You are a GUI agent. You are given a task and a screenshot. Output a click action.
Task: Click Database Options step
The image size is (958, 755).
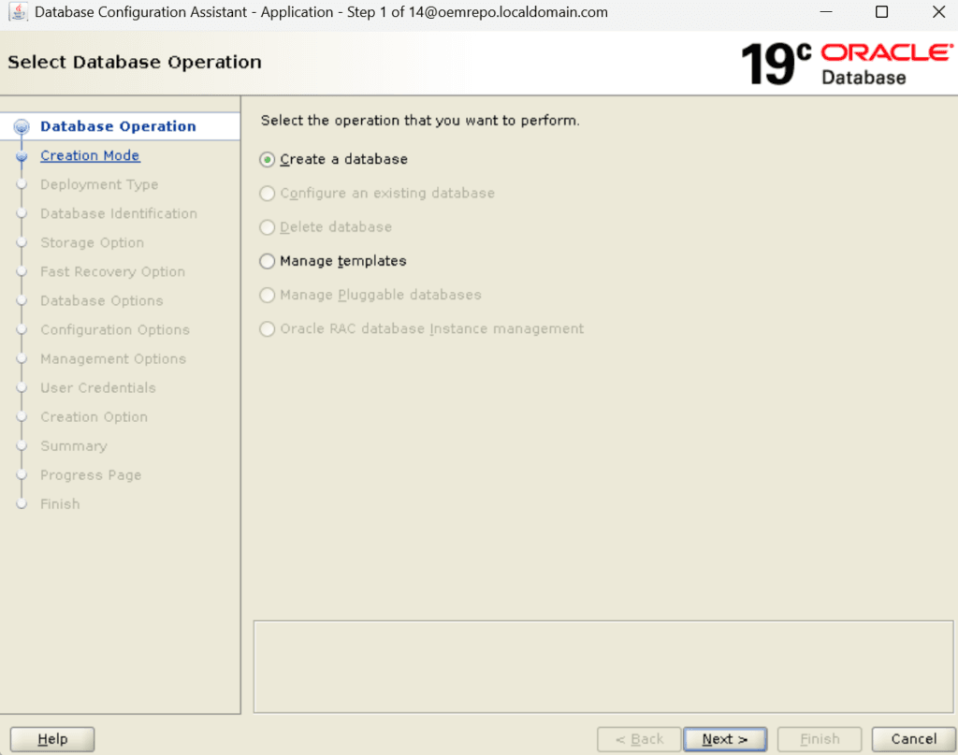click(x=101, y=300)
